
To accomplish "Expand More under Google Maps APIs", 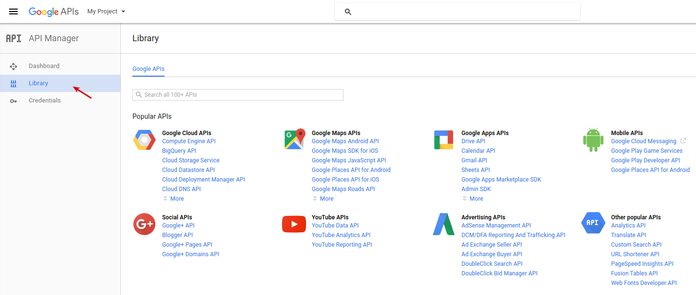I will coord(323,199).
